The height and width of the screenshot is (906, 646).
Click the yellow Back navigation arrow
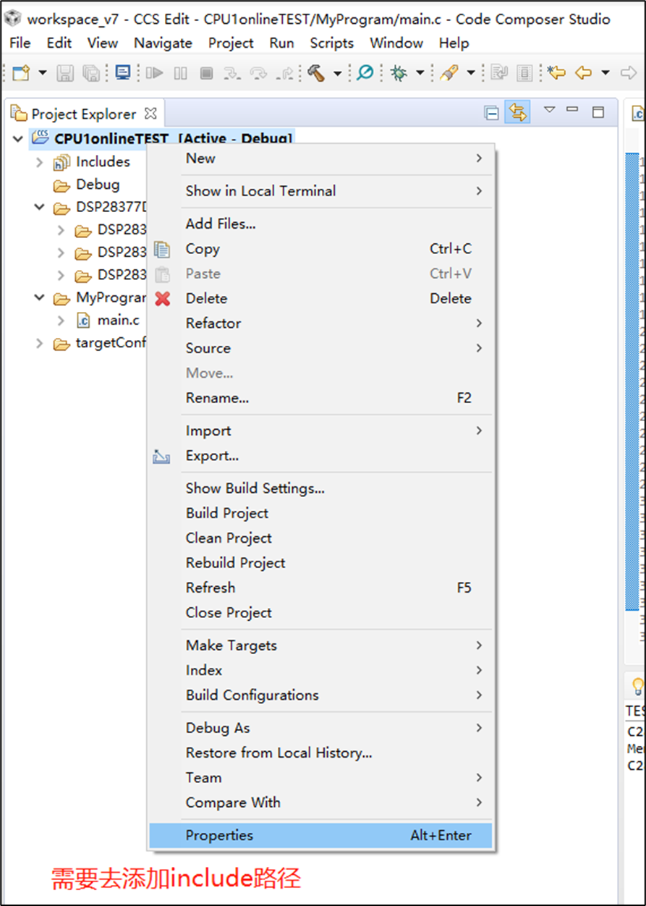click(x=583, y=73)
